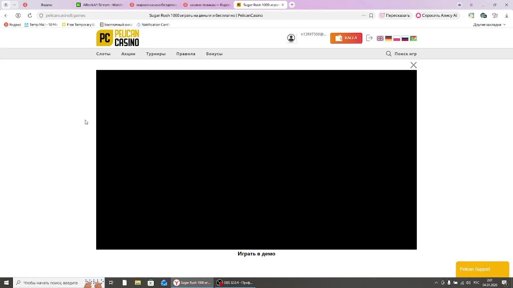Open the Notification Config bookmark
Viewport: 513px width, 288px height.
[153, 24]
